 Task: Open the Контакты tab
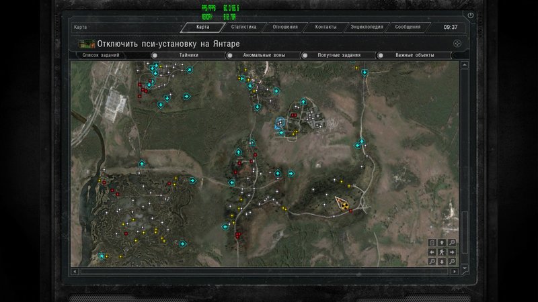(325, 28)
